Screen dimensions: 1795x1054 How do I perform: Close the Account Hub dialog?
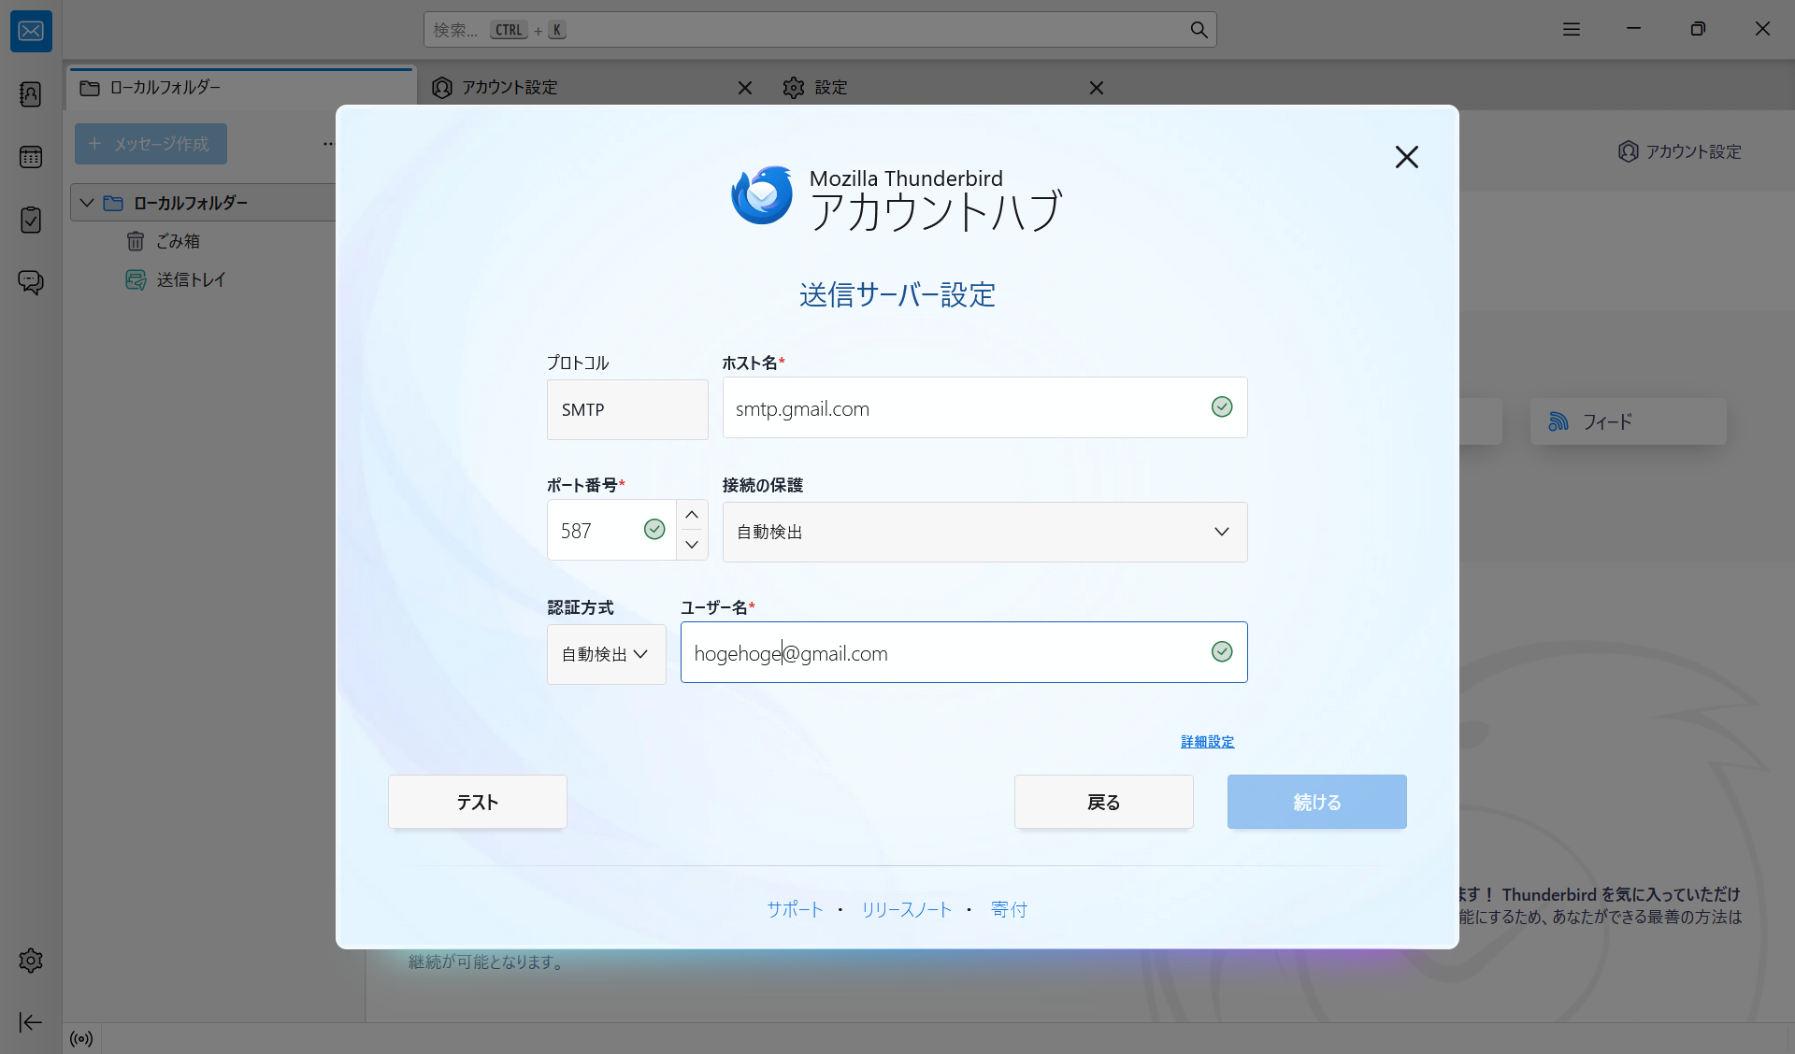(1406, 157)
